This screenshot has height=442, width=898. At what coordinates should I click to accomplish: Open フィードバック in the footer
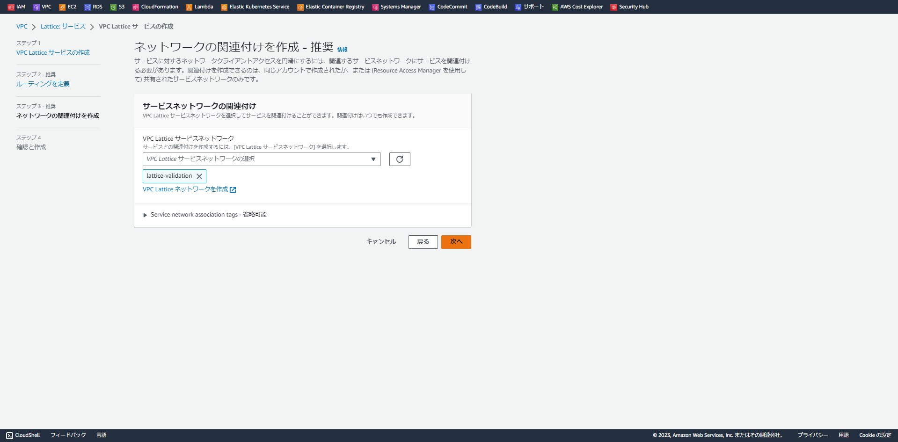[68, 435]
